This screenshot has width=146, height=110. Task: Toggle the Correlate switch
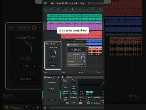[x=84, y=61]
